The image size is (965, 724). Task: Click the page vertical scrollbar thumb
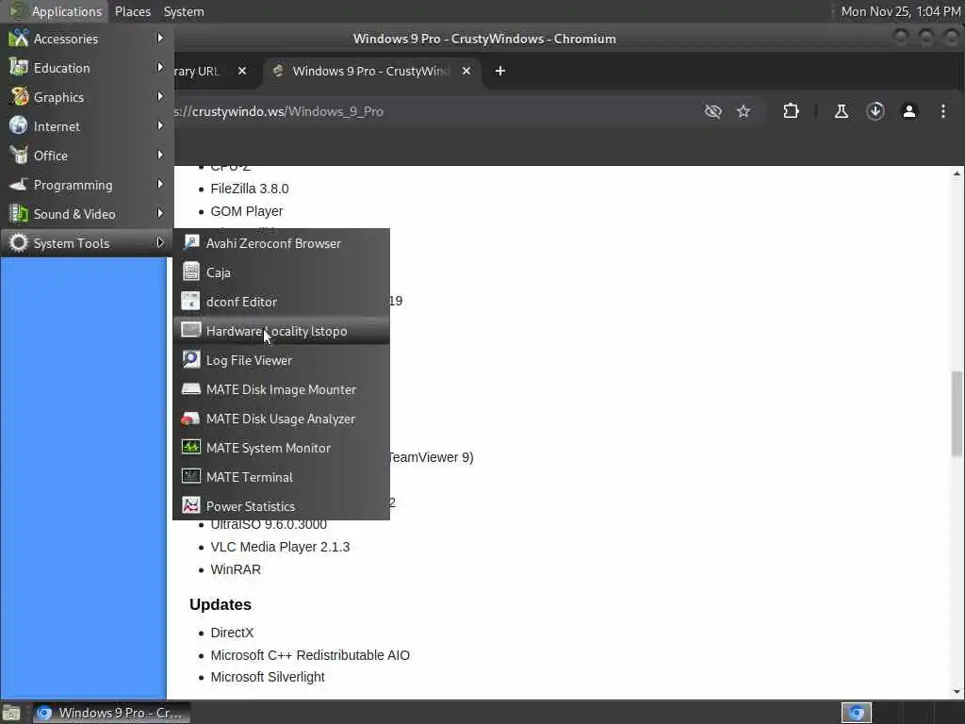pyautogui.click(x=957, y=414)
